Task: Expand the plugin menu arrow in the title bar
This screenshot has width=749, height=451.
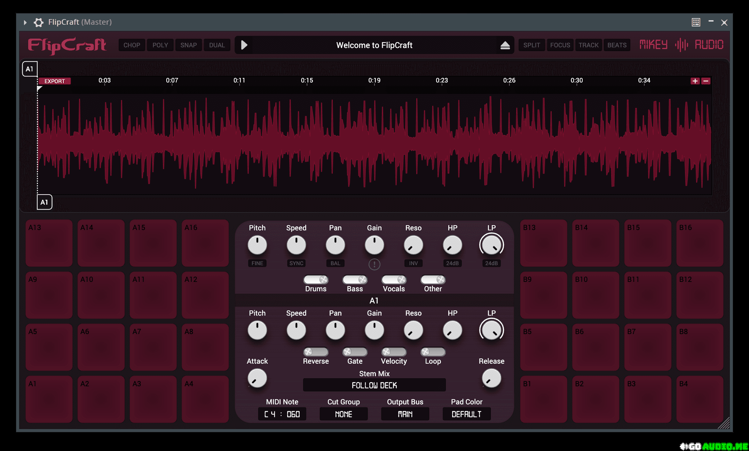Action: pyautogui.click(x=25, y=22)
